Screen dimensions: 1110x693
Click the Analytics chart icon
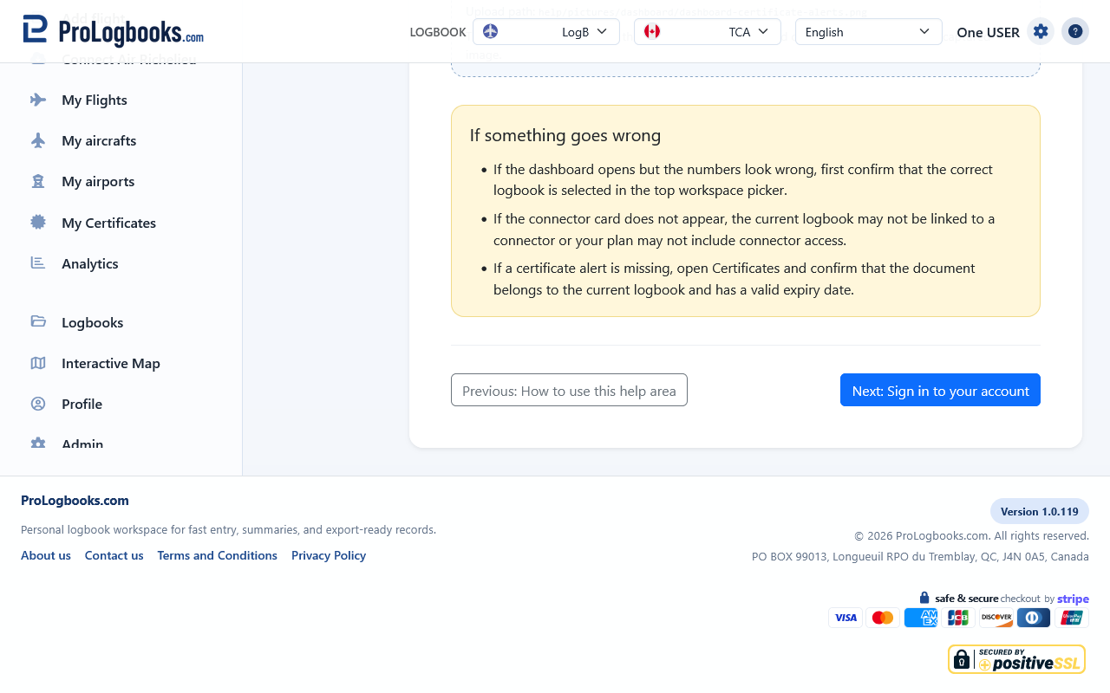(38, 262)
